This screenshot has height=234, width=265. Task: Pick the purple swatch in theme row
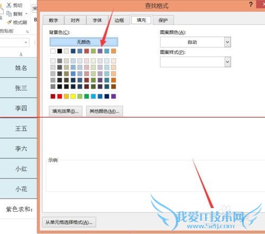coord(100,51)
